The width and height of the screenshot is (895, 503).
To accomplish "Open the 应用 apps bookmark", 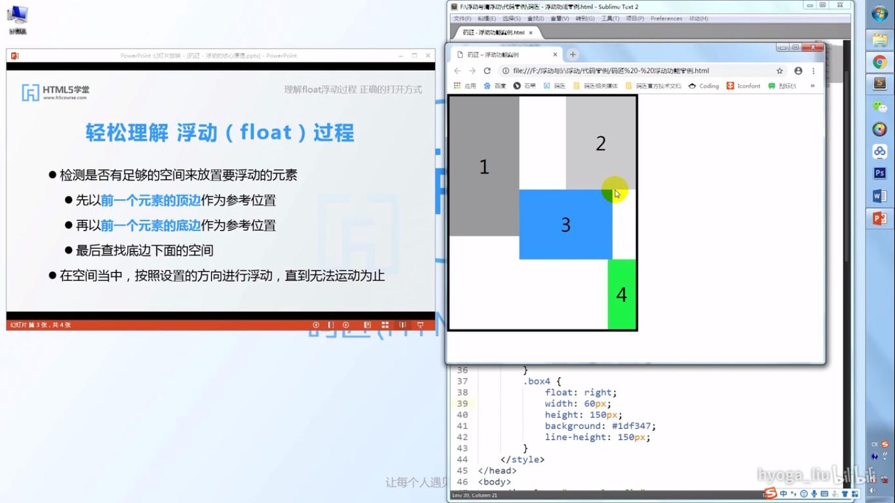I will (465, 86).
